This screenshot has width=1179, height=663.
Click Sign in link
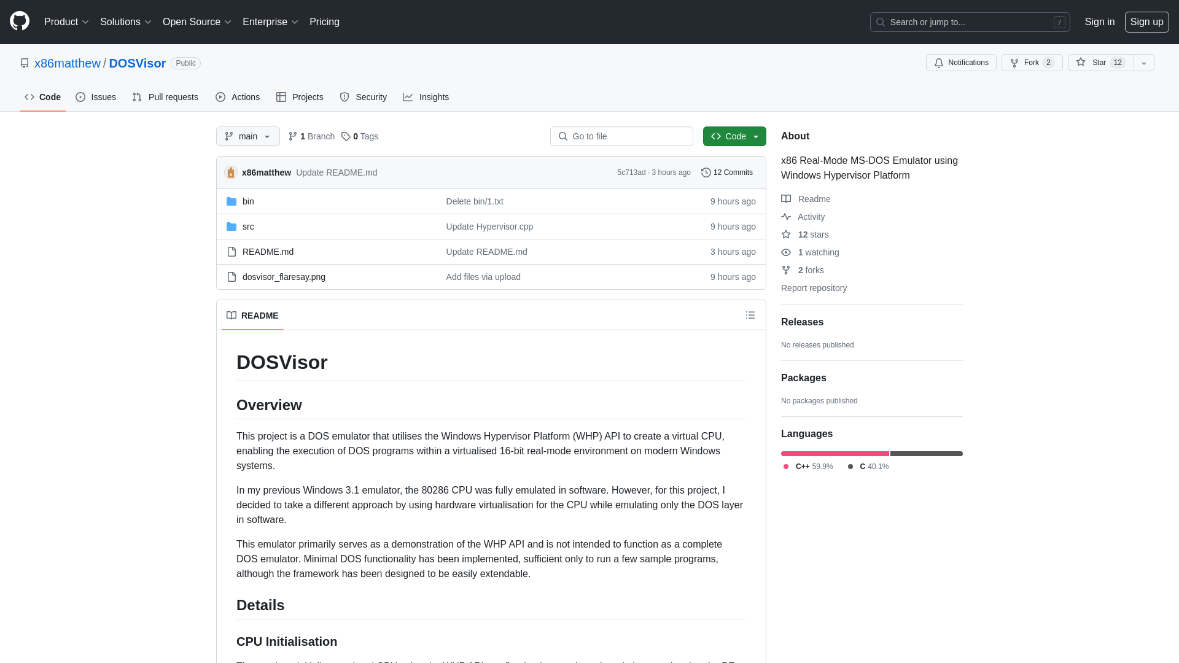coord(1099,22)
